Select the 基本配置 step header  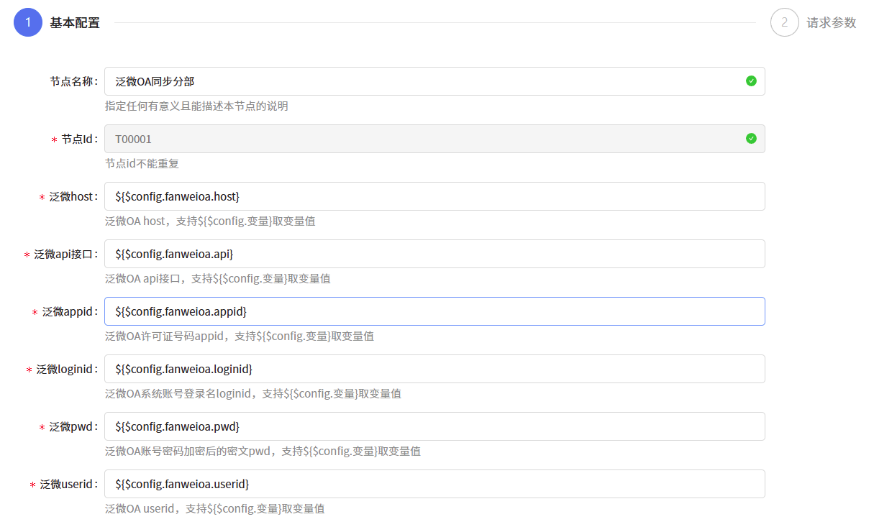point(75,22)
